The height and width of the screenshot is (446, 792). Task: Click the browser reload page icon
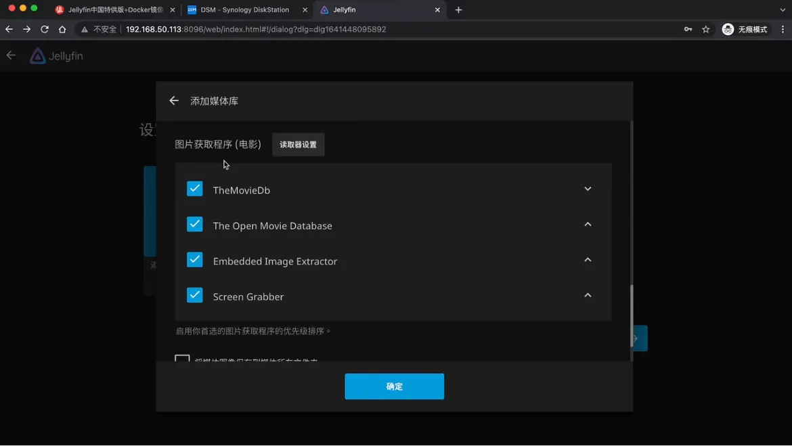click(x=45, y=29)
